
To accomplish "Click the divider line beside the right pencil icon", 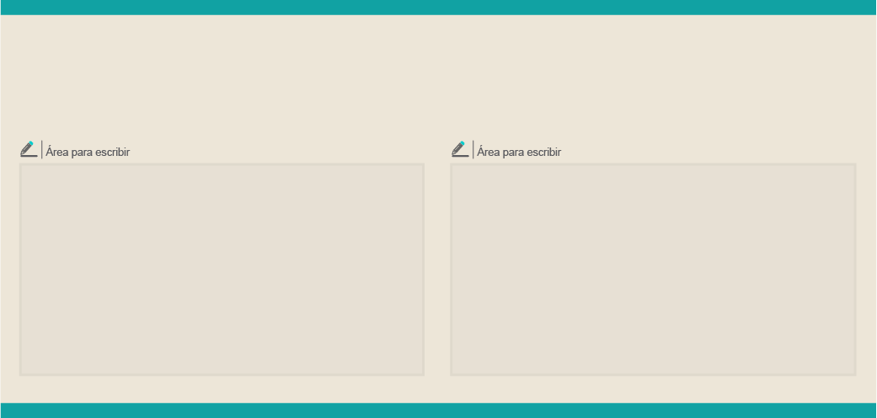I will 473,150.
